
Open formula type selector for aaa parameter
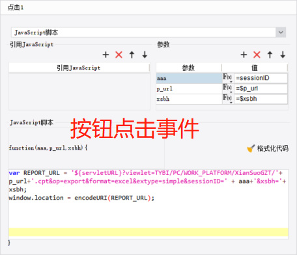(227, 78)
